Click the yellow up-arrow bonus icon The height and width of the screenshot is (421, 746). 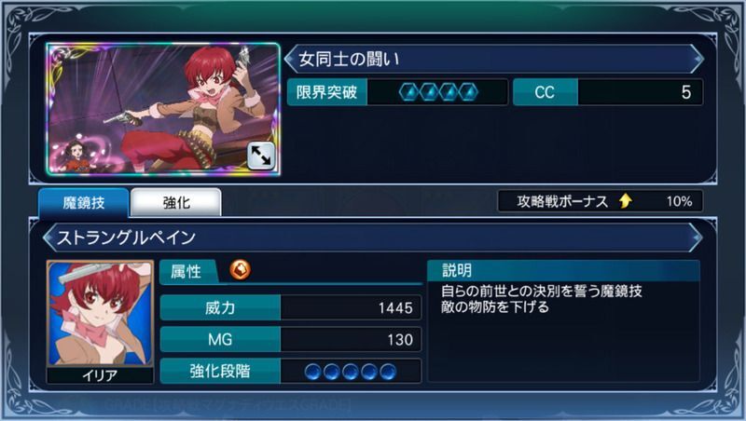tap(626, 201)
